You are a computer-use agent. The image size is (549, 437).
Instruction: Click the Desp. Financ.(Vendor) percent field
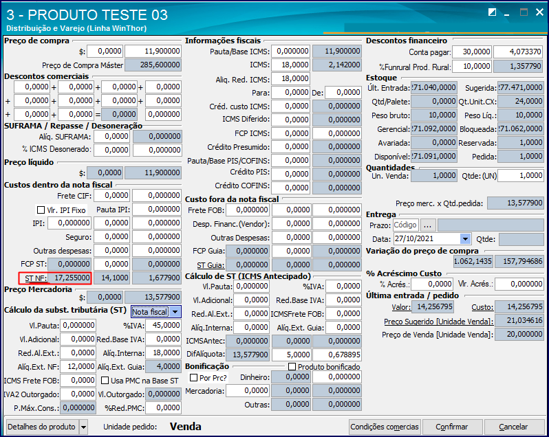coord(291,223)
